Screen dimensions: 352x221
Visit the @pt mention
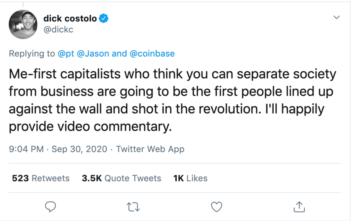[x=66, y=54]
